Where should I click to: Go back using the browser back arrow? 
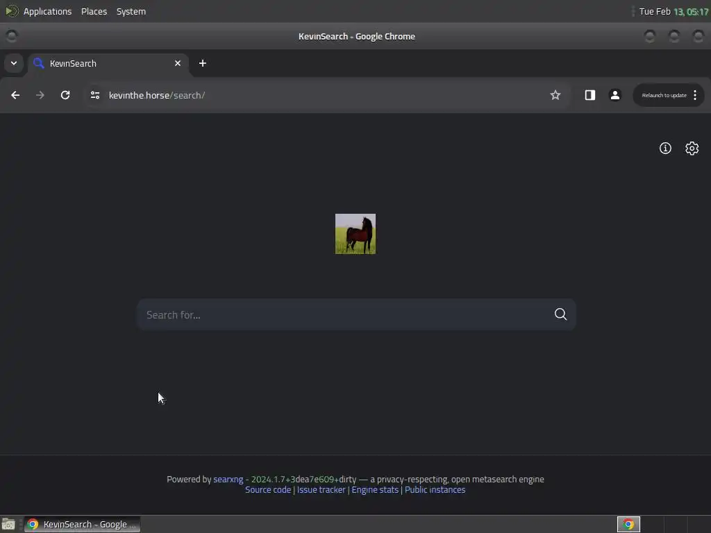(15, 95)
